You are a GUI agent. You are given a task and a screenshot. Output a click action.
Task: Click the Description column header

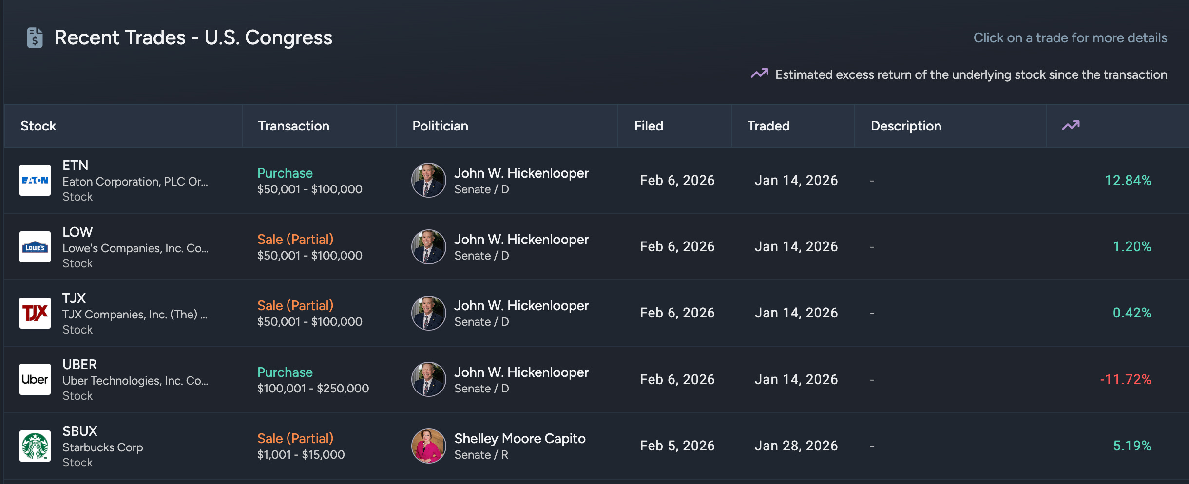906,126
